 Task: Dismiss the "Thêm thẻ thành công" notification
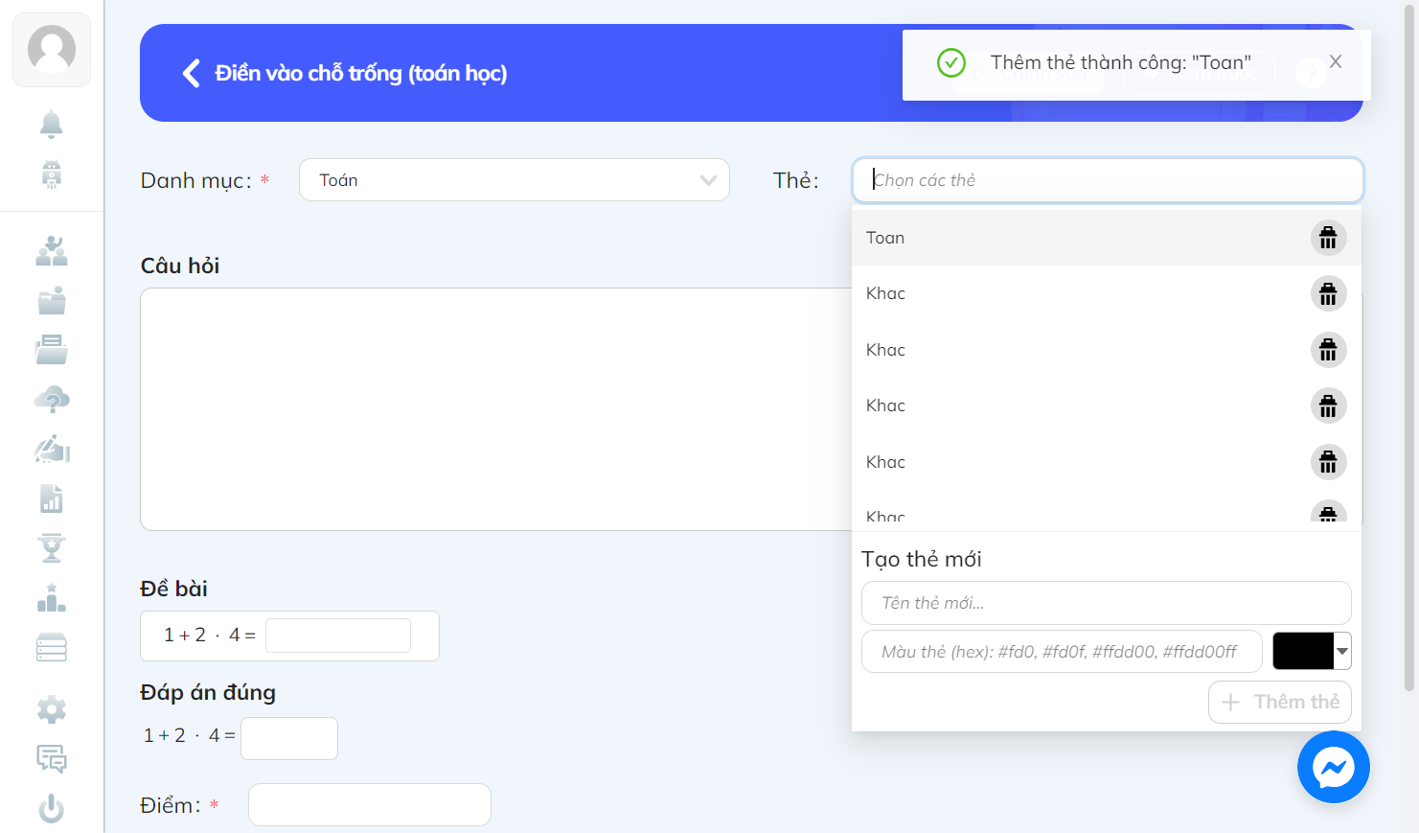click(1336, 61)
